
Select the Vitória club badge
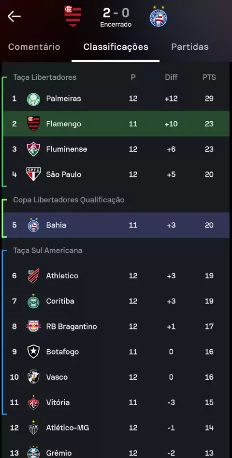[x=33, y=402]
